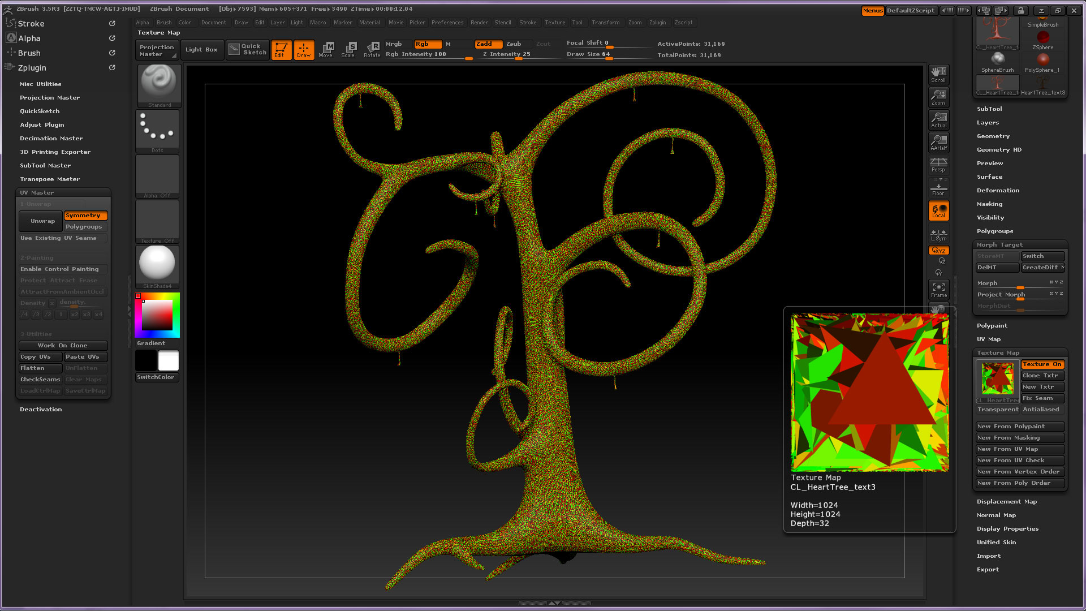Click the Unwrap button in UV Master

click(40, 221)
